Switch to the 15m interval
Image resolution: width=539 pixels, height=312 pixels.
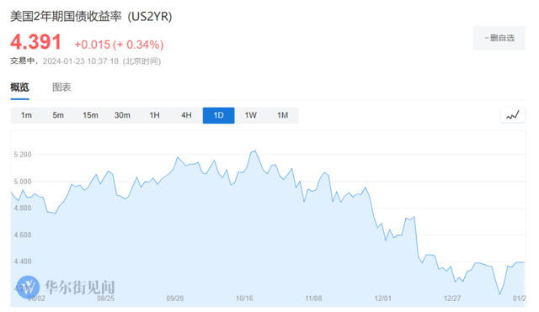coord(90,115)
